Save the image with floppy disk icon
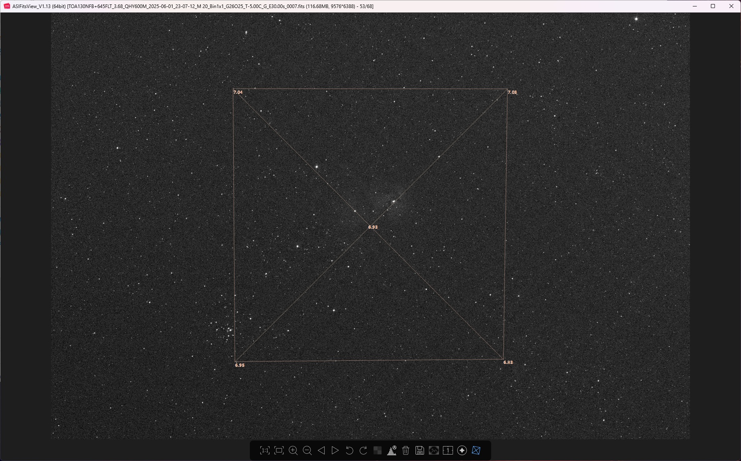The width and height of the screenshot is (741, 461). [x=420, y=451]
